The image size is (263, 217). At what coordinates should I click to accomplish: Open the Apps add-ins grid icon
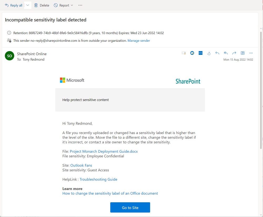click(x=243, y=53)
